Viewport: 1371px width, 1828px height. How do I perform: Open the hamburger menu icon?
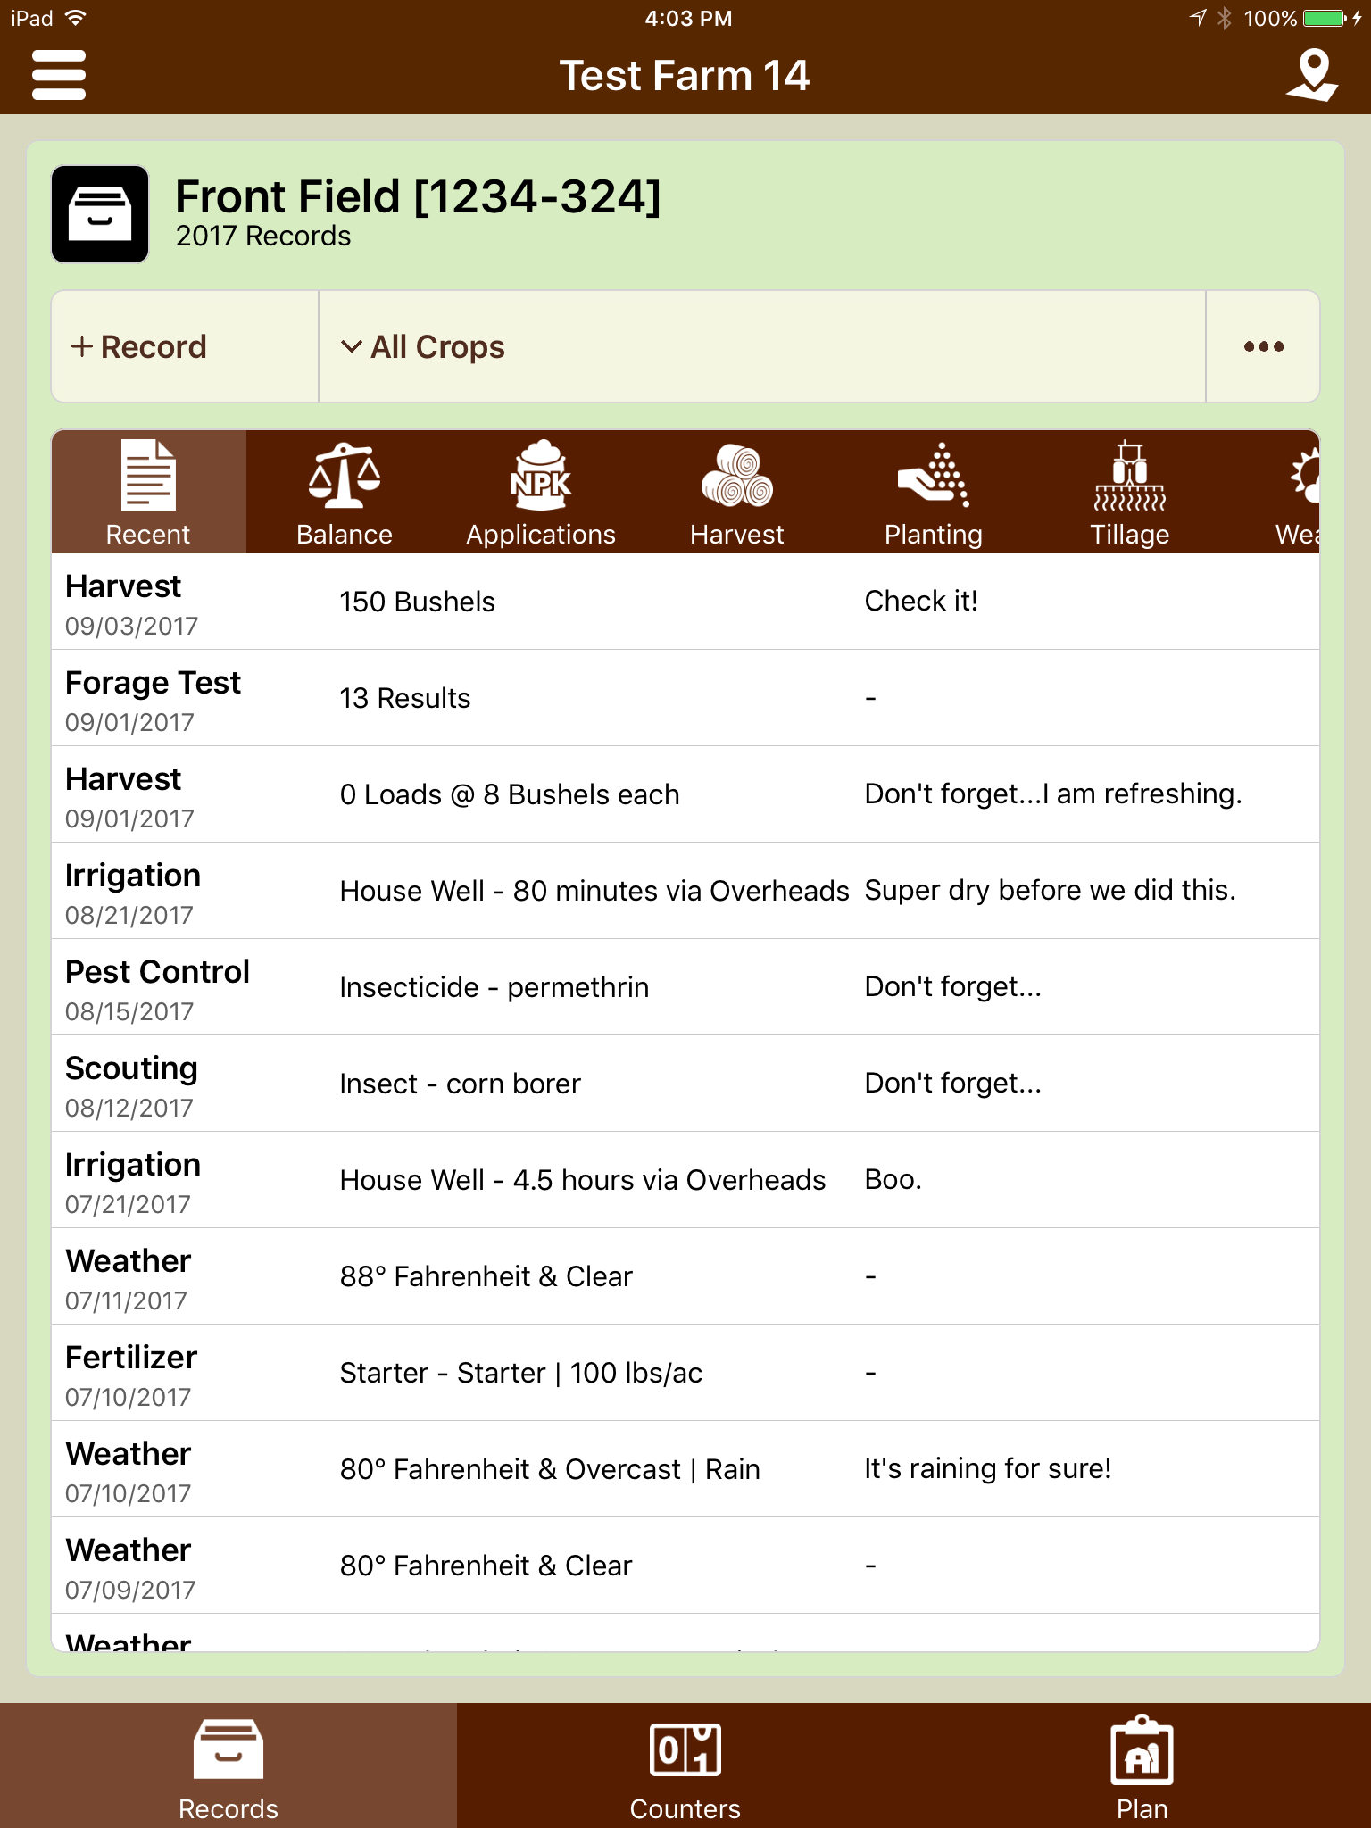point(59,75)
